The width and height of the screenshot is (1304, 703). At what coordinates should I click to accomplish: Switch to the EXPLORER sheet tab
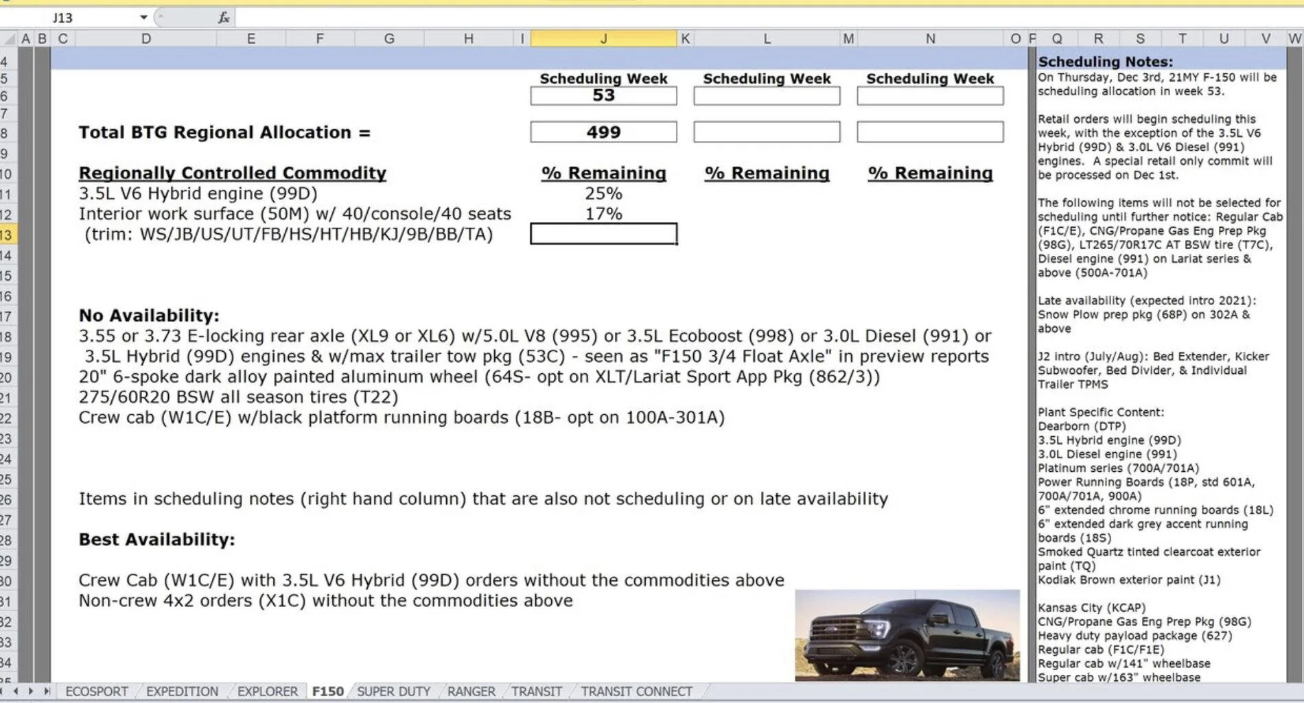(268, 691)
